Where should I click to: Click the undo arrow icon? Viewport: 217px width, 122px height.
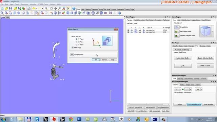tap(34, 8)
